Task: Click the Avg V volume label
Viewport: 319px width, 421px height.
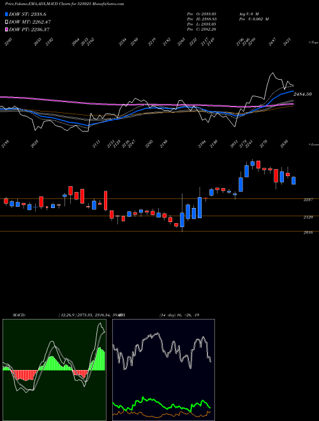Action: [249, 13]
